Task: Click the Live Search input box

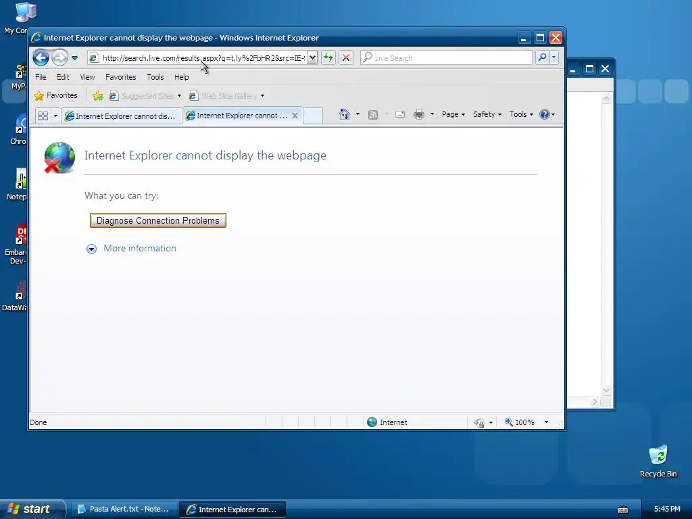Action: pyautogui.click(x=446, y=58)
